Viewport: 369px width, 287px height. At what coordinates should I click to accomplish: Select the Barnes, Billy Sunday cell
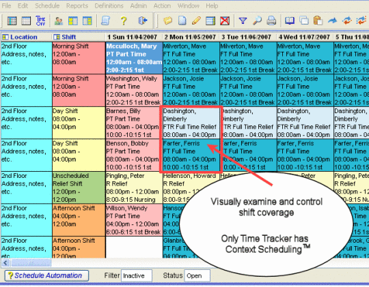(x=134, y=123)
